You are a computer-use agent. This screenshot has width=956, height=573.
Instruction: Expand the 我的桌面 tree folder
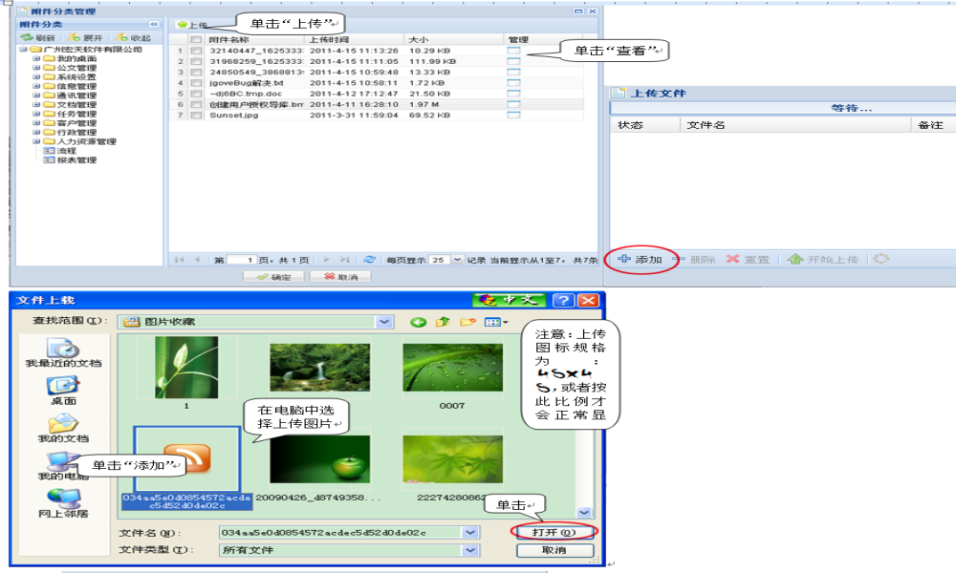click(x=36, y=58)
